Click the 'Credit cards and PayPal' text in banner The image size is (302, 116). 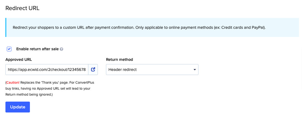click(243, 27)
